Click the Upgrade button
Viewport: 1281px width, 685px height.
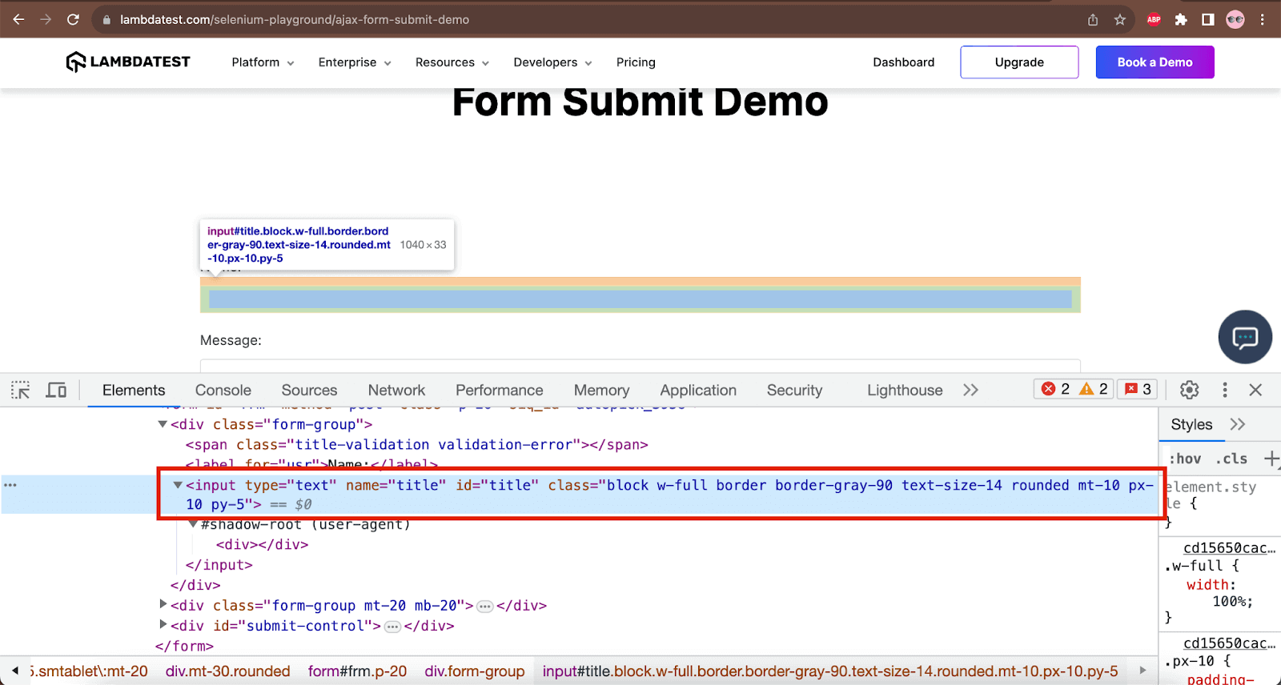(1019, 62)
